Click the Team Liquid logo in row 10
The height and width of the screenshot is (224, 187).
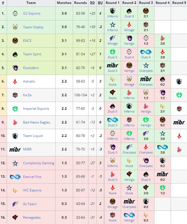[15, 136]
